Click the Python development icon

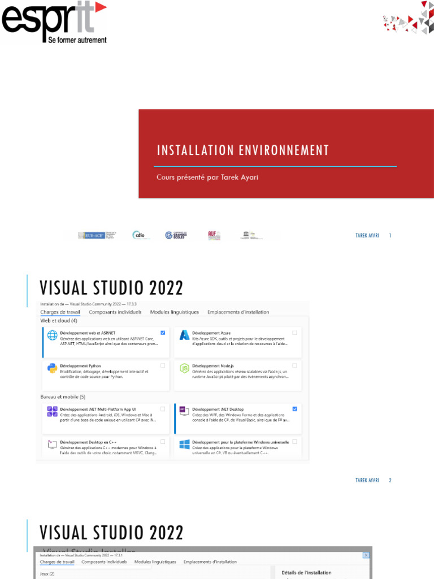coord(53,368)
